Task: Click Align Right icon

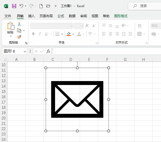Action: [x=117, y=34]
